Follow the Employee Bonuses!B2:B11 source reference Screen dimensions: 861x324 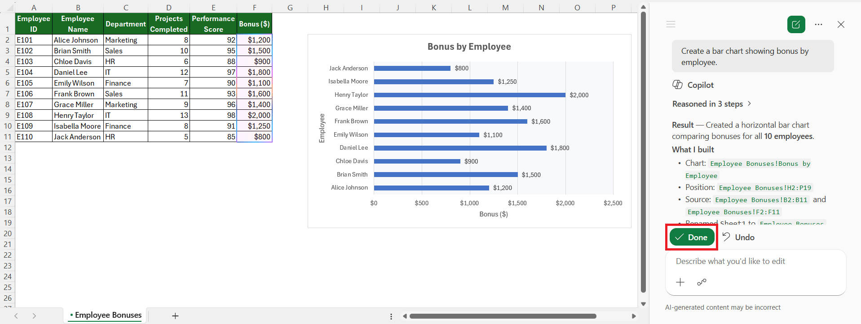pyautogui.click(x=761, y=200)
